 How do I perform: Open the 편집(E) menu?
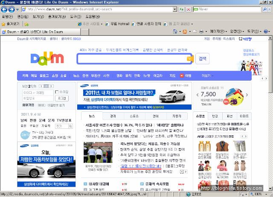pos(23,17)
